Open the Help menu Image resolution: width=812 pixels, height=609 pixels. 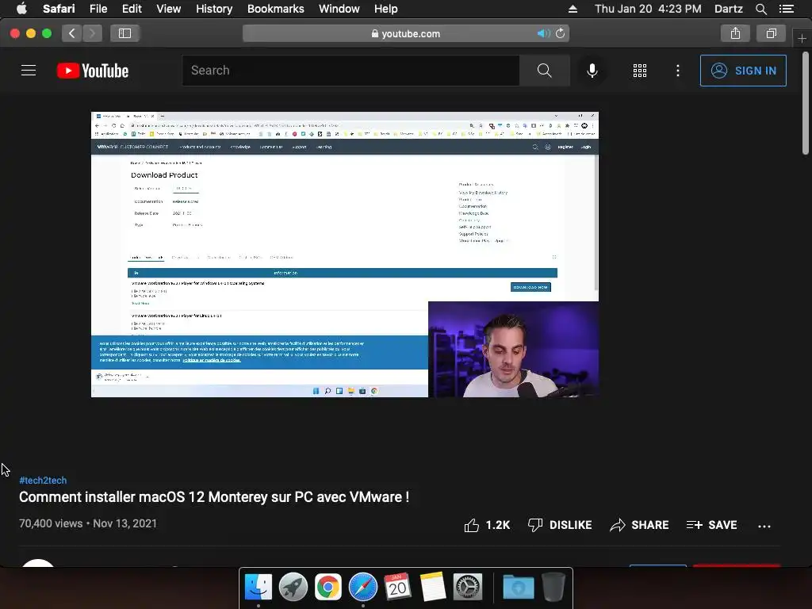tap(386, 9)
